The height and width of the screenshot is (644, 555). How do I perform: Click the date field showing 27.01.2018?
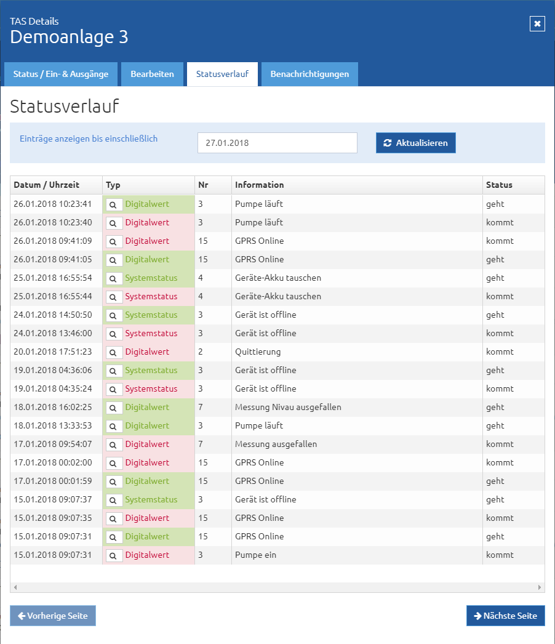(x=277, y=143)
